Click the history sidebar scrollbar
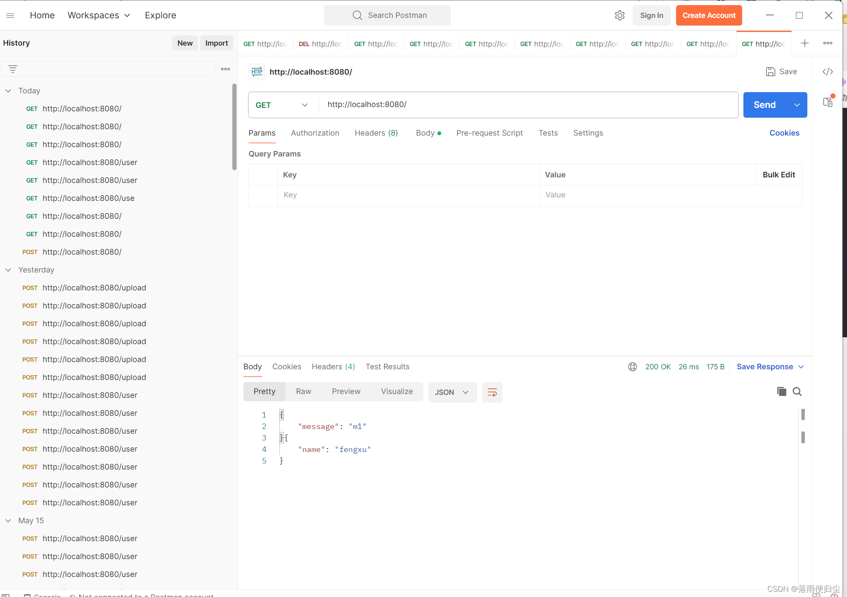 (x=234, y=127)
